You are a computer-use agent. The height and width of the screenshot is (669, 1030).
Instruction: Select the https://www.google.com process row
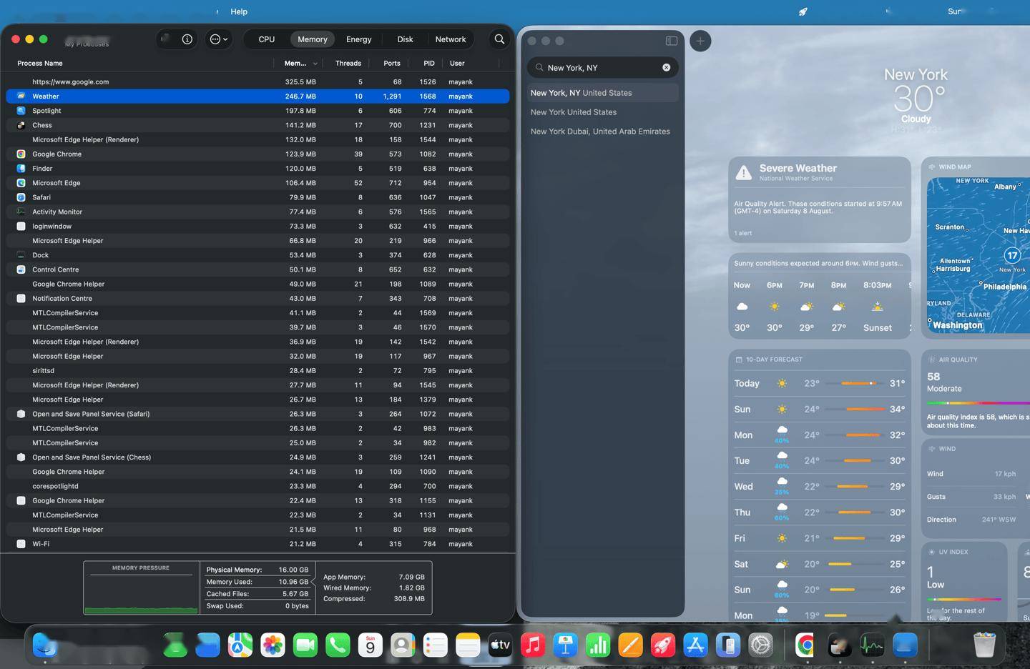pos(257,81)
